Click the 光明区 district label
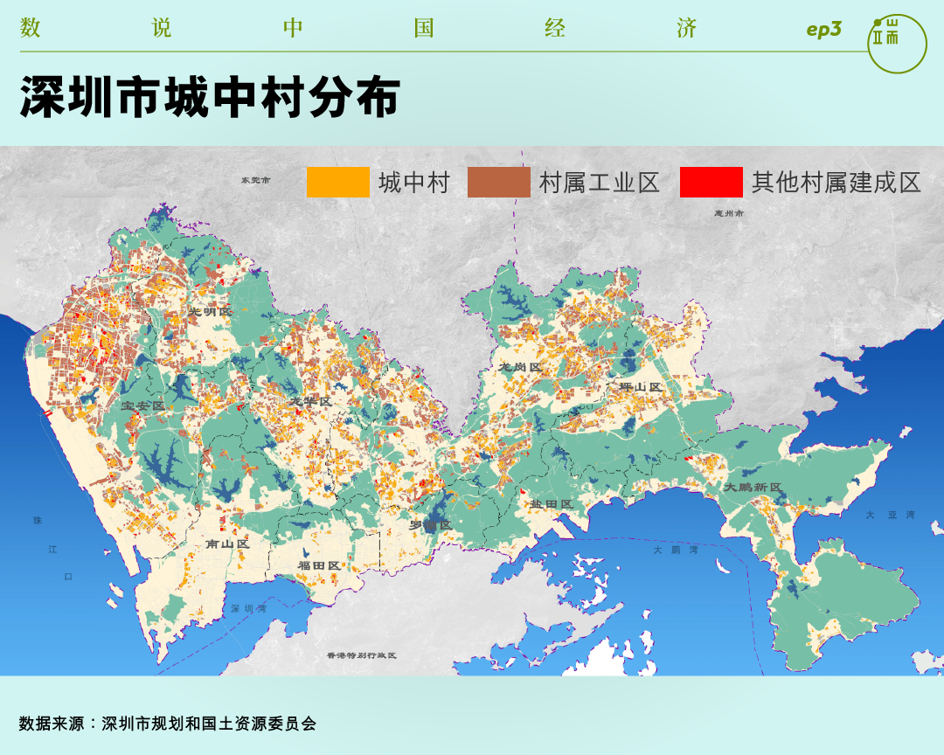 (210, 311)
